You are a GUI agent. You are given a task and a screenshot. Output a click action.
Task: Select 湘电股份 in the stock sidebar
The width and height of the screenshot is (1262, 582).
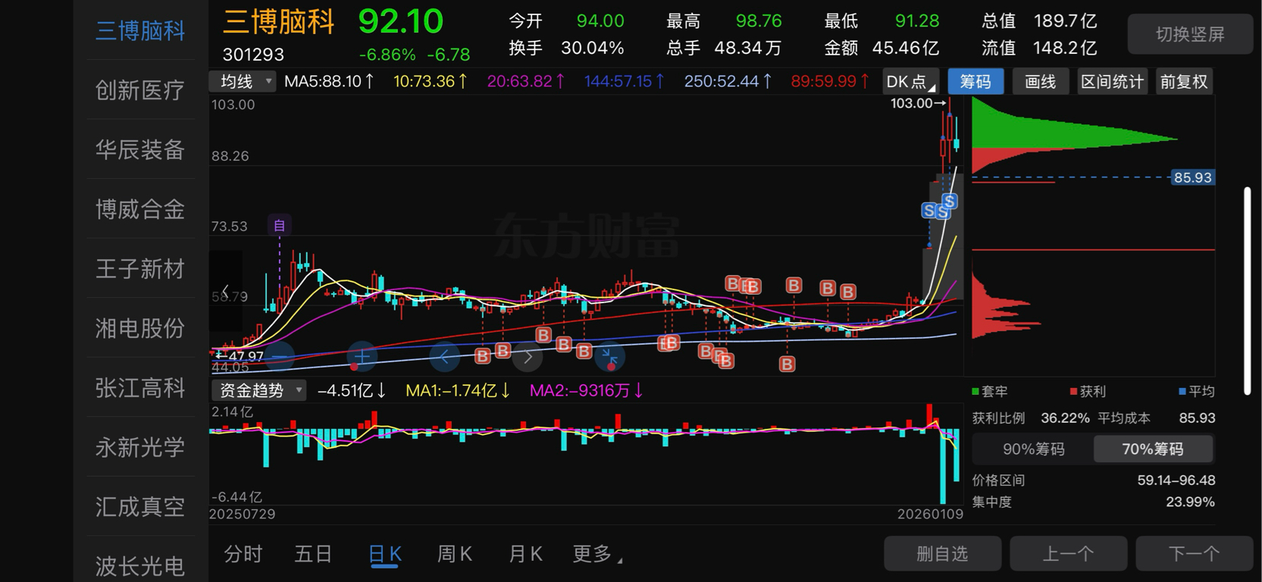click(140, 328)
